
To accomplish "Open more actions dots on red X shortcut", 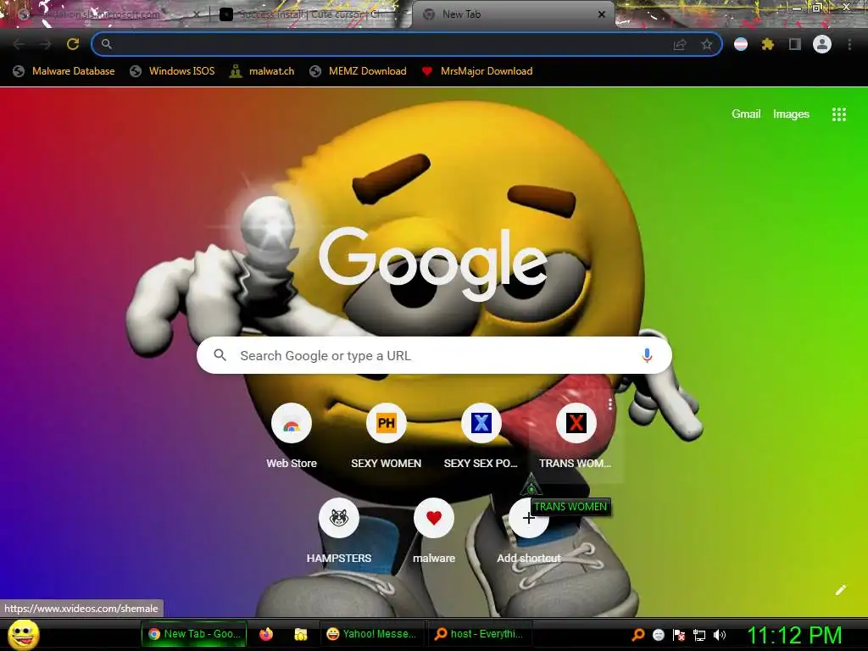I will click(x=610, y=404).
